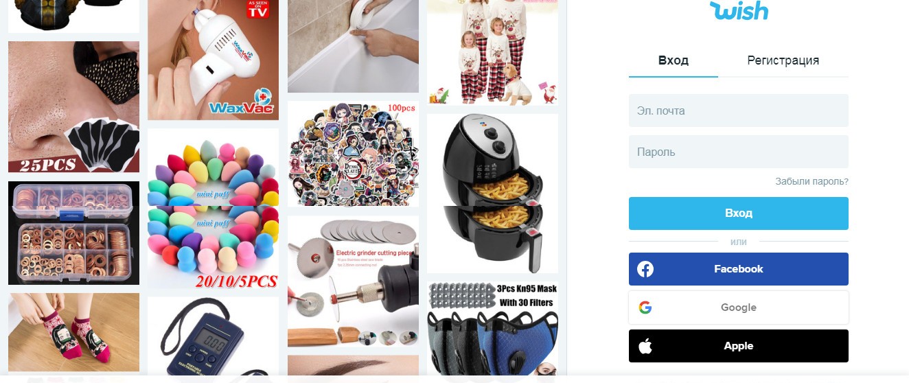Open the 25PCS nose strips product

(73, 106)
